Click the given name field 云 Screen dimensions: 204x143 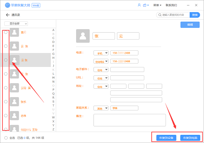click(128, 36)
